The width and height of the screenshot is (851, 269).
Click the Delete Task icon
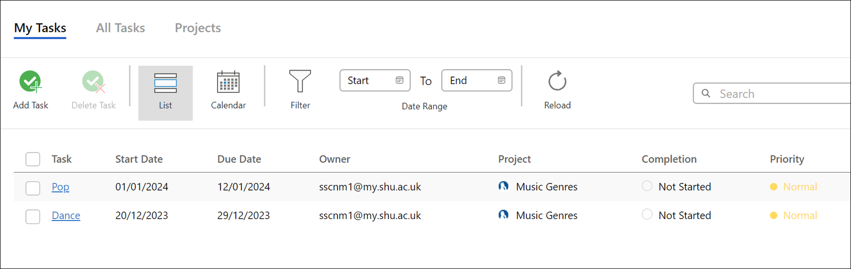click(93, 82)
